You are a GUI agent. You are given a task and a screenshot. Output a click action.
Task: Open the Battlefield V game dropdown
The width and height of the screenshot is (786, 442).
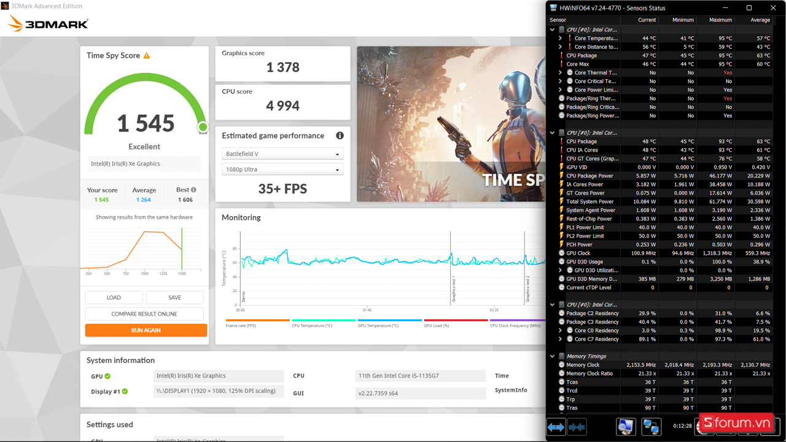[282, 153]
